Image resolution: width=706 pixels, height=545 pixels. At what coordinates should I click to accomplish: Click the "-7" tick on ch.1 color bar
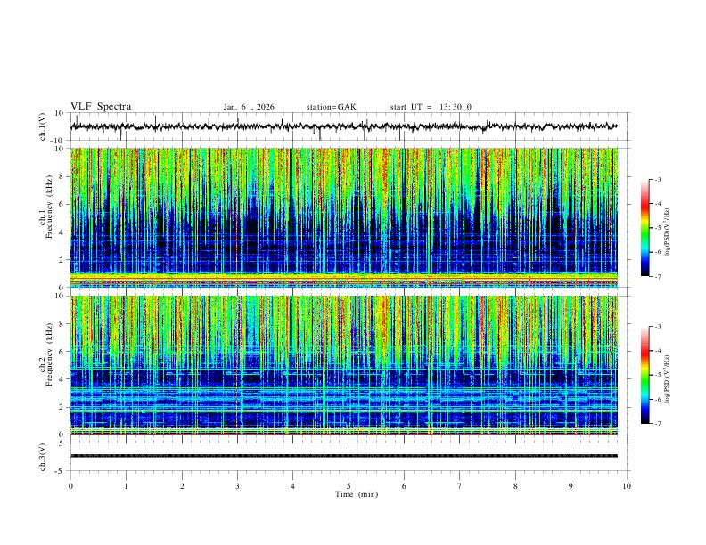[x=658, y=277]
